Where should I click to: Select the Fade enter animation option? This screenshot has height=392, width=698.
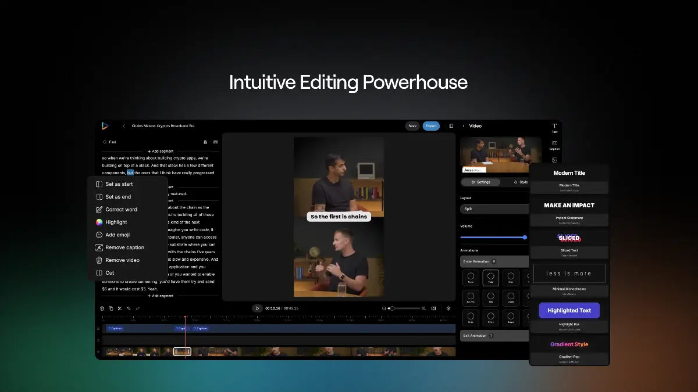pos(490,278)
